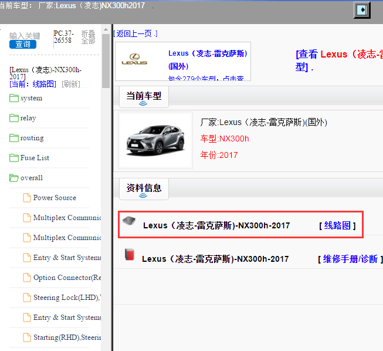The width and height of the screenshot is (383, 351).
Task: Open the first Multiplex Communication entry
Action: pos(67,218)
